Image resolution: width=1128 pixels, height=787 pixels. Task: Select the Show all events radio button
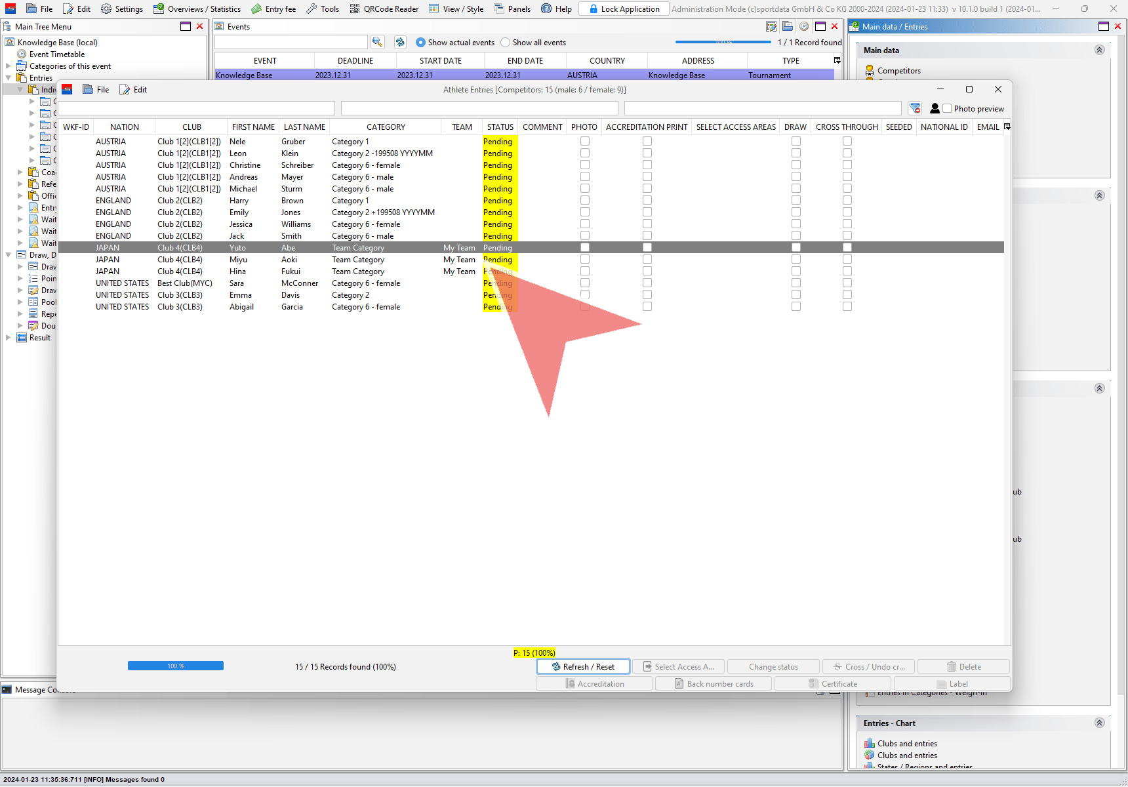(505, 43)
